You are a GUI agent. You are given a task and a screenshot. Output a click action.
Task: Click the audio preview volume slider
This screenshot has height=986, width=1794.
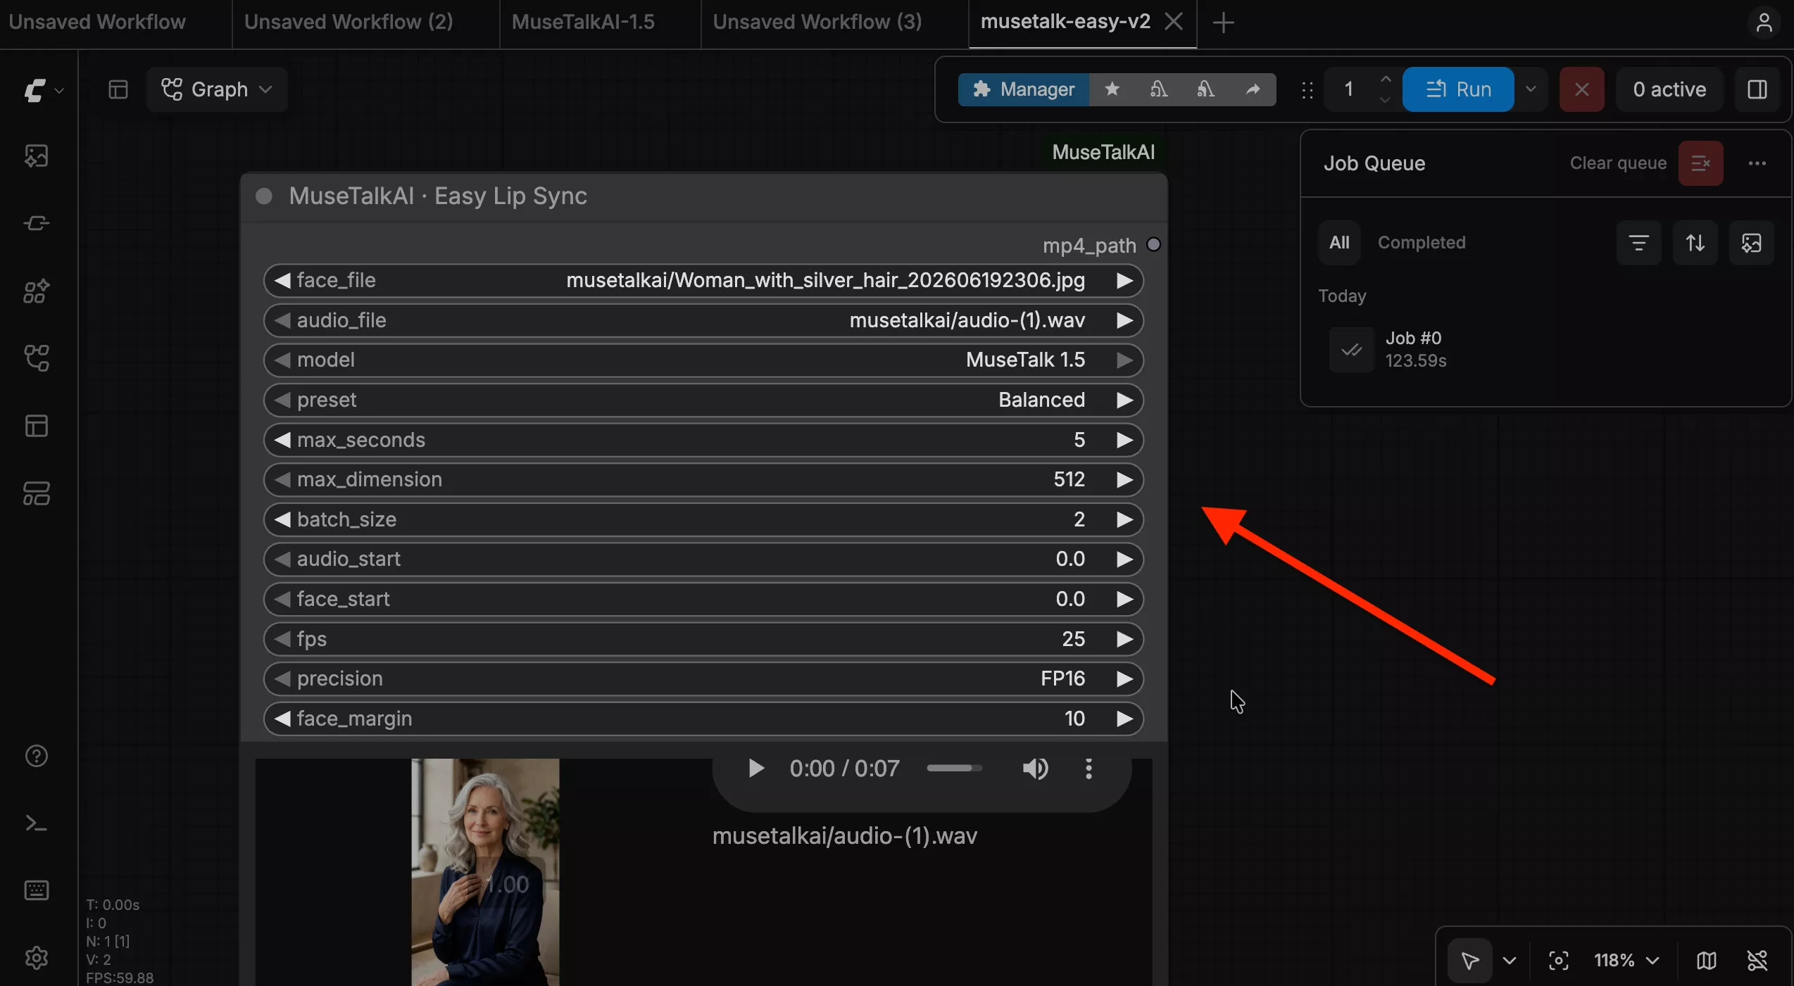tap(954, 769)
